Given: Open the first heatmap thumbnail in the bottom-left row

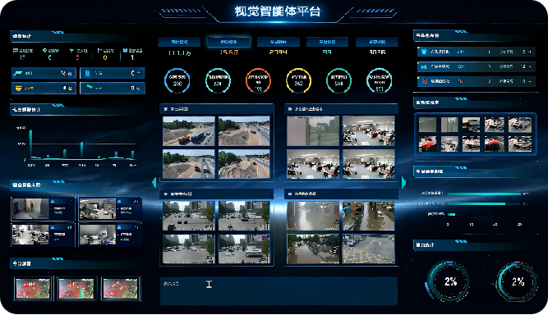Looking at the screenshot, I should point(33,289).
